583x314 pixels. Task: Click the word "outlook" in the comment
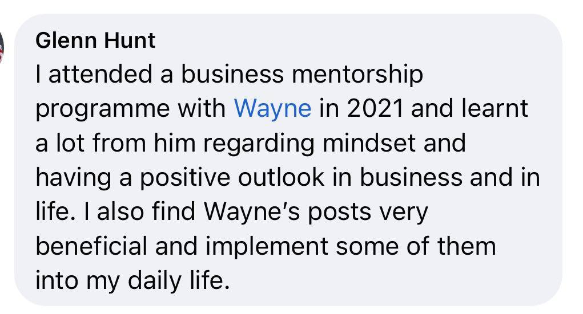point(281,177)
